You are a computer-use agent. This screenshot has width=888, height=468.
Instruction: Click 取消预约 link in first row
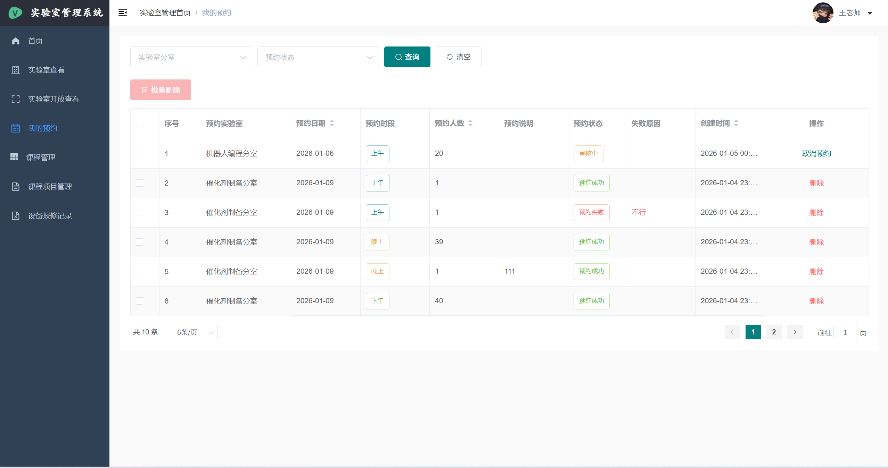click(816, 153)
